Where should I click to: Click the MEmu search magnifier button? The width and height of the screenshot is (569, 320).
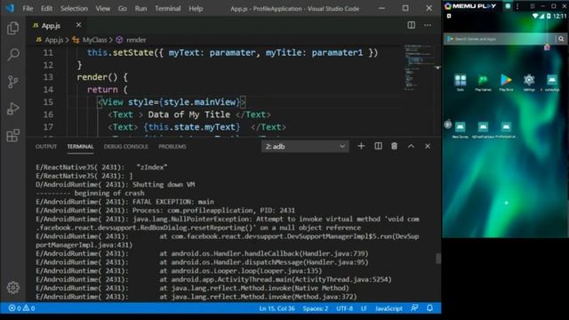[x=561, y=39]
